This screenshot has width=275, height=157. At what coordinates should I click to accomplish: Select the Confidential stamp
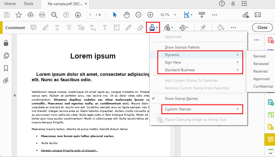pos(263,86)
